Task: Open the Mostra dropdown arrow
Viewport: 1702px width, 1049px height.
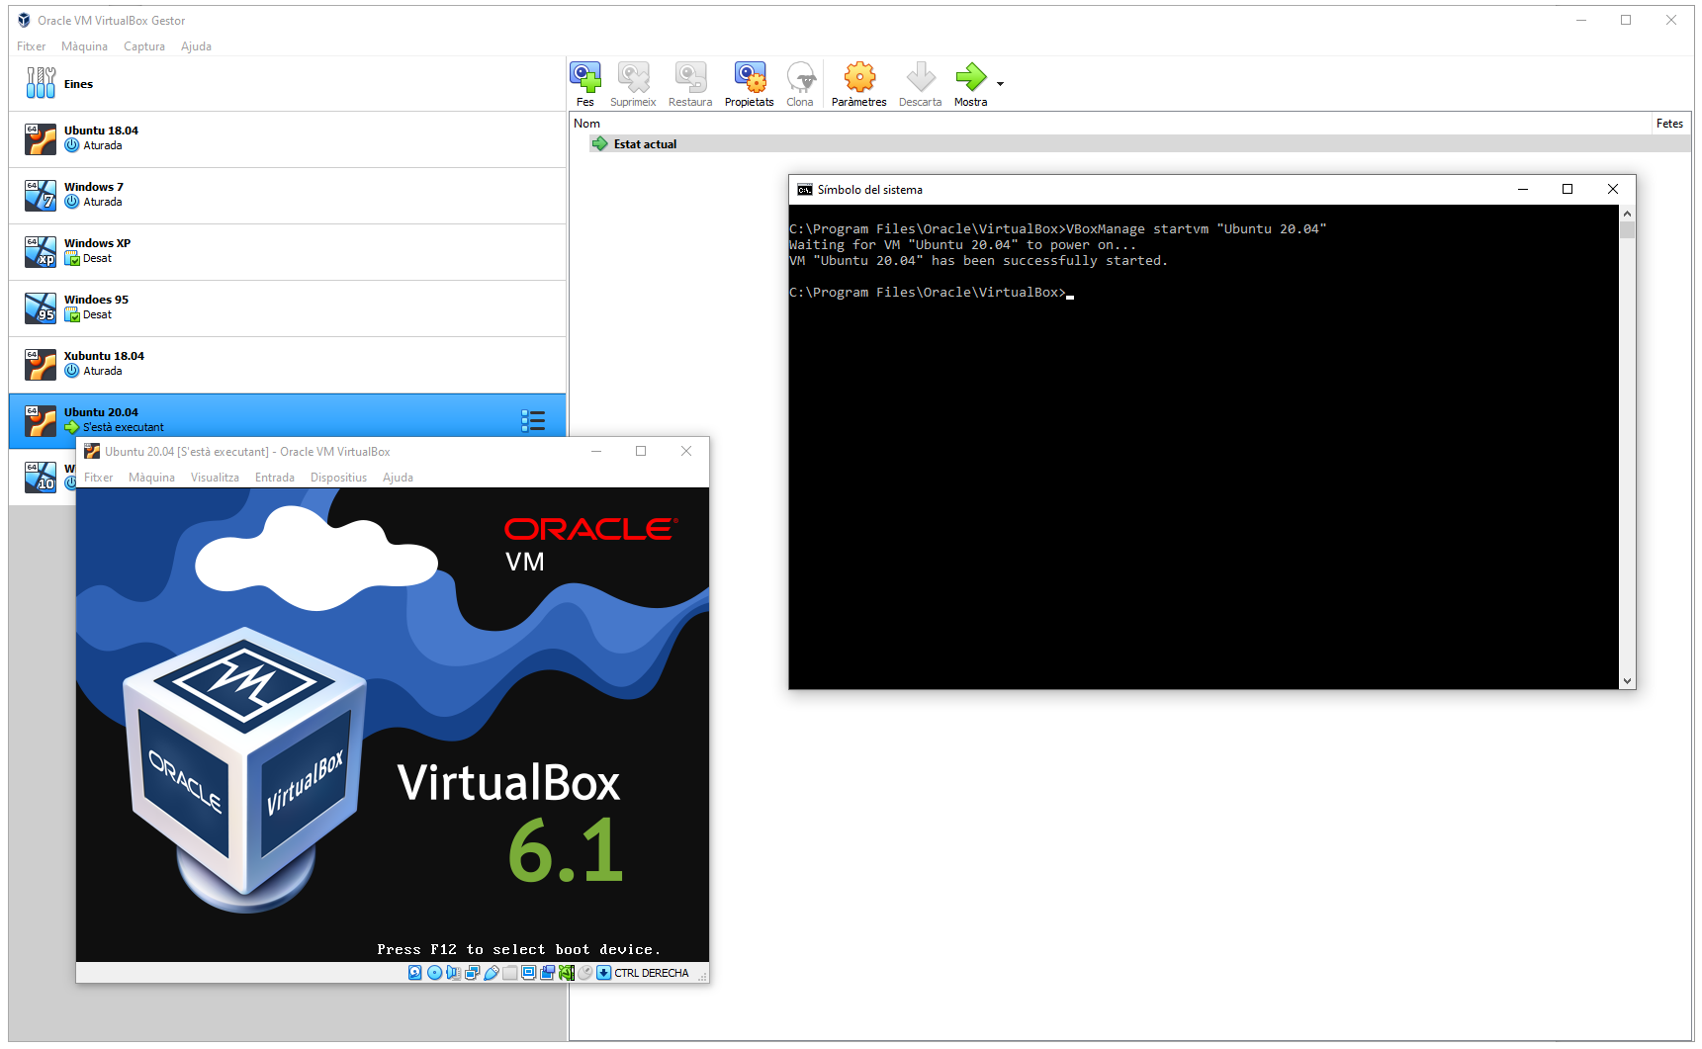Action: (x=1000, y=84)
